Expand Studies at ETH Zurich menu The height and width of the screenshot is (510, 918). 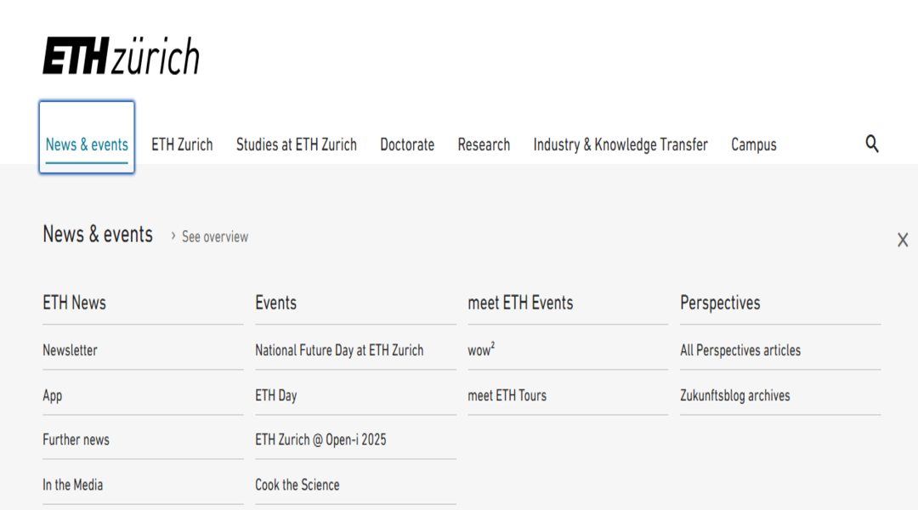click(x=296, y=144)
